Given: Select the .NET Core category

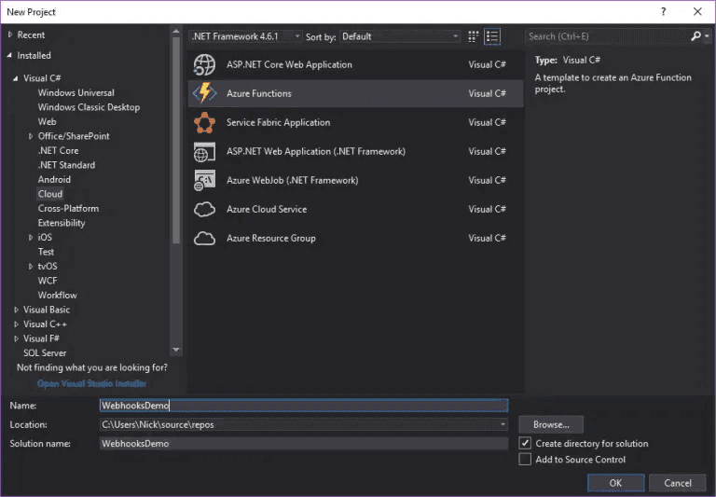Looking at the screenshot, I should coord(58,151).
